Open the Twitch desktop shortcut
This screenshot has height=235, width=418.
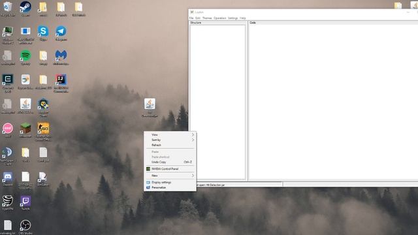click(x=25, y=202)
